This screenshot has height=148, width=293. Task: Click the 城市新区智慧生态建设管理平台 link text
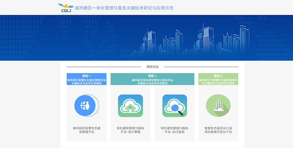(87, 130)
